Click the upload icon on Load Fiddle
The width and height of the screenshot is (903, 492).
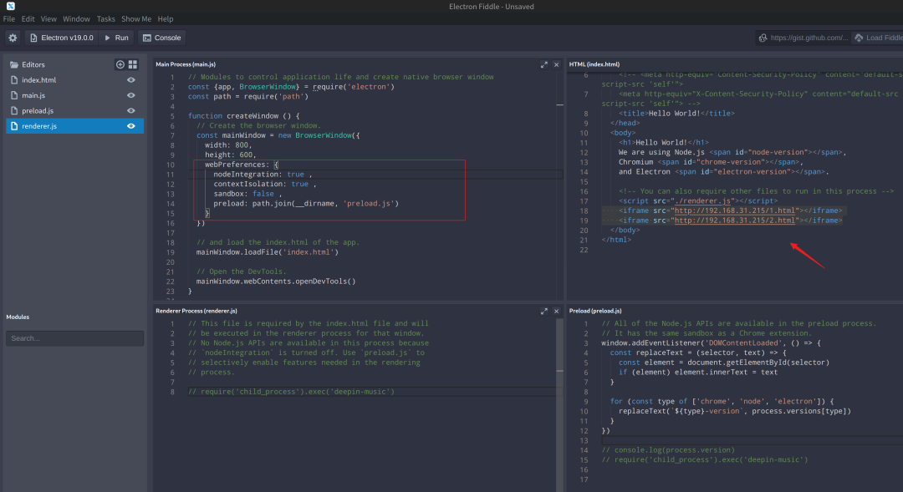(x=859, y=38)
